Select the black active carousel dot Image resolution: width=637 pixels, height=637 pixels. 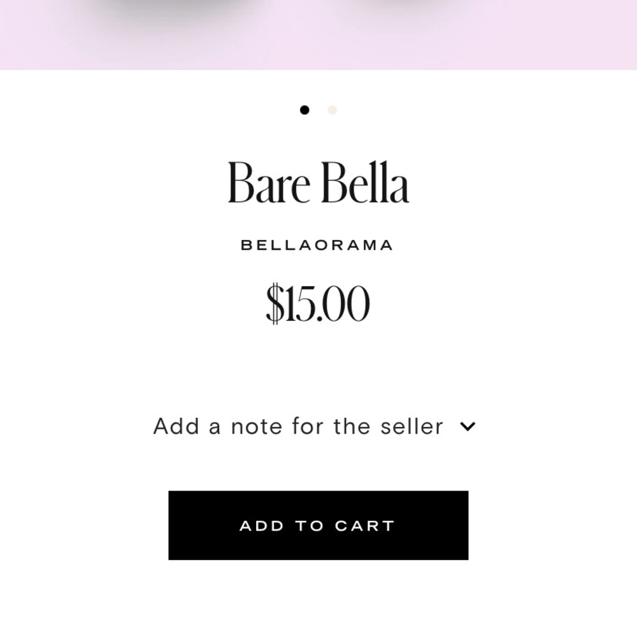coord(304,110)
